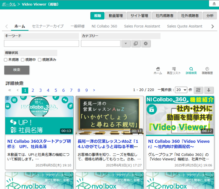Screen dimensions: 219x189
Task: Open Video Viewer 機能紹介 thumbnail
Action: pos(180,115)
